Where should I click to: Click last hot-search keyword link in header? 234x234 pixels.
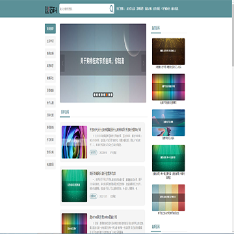(175, 9)
